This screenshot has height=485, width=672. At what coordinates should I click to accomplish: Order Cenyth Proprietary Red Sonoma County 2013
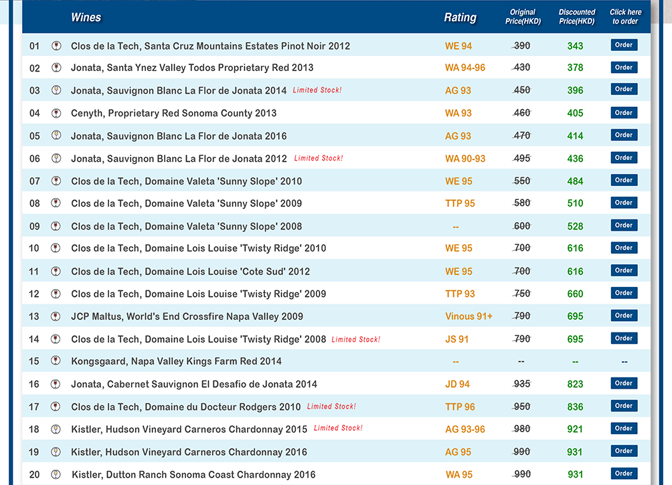(624, 112)
